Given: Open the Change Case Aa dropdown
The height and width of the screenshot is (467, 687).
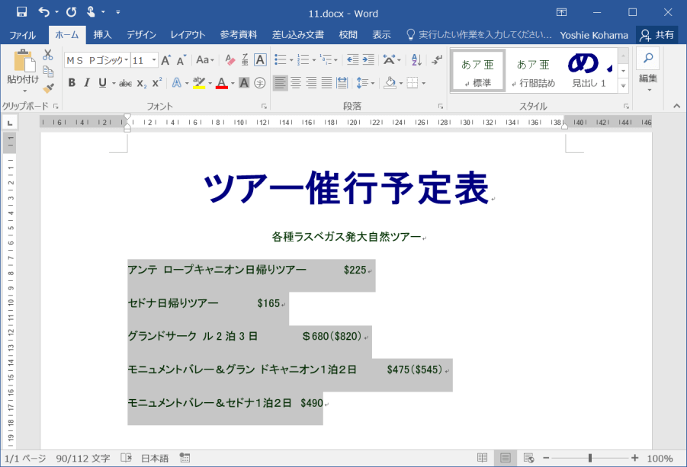Looking at the screenshot, I should coord(205,60).
